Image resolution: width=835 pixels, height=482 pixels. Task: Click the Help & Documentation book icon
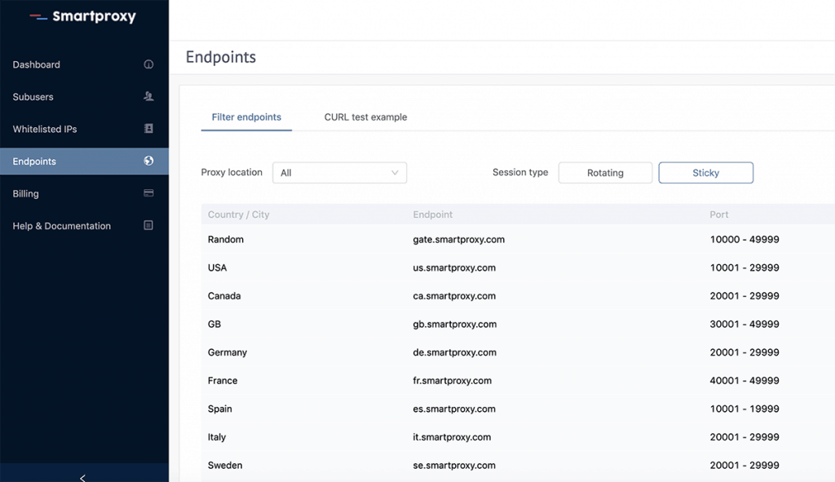[148, 225]
